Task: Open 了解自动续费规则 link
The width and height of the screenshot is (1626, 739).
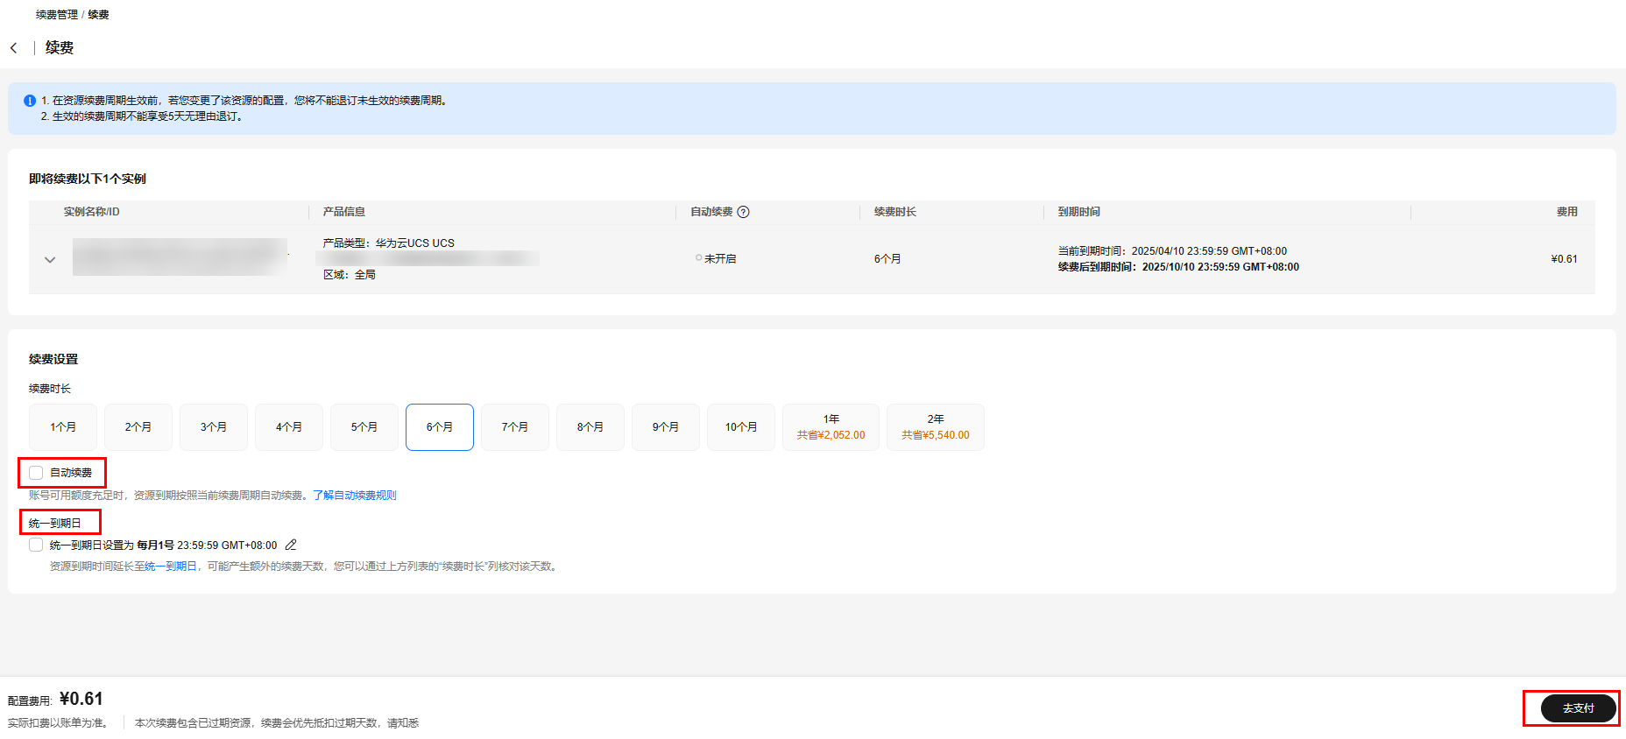Action: (355, 496)
